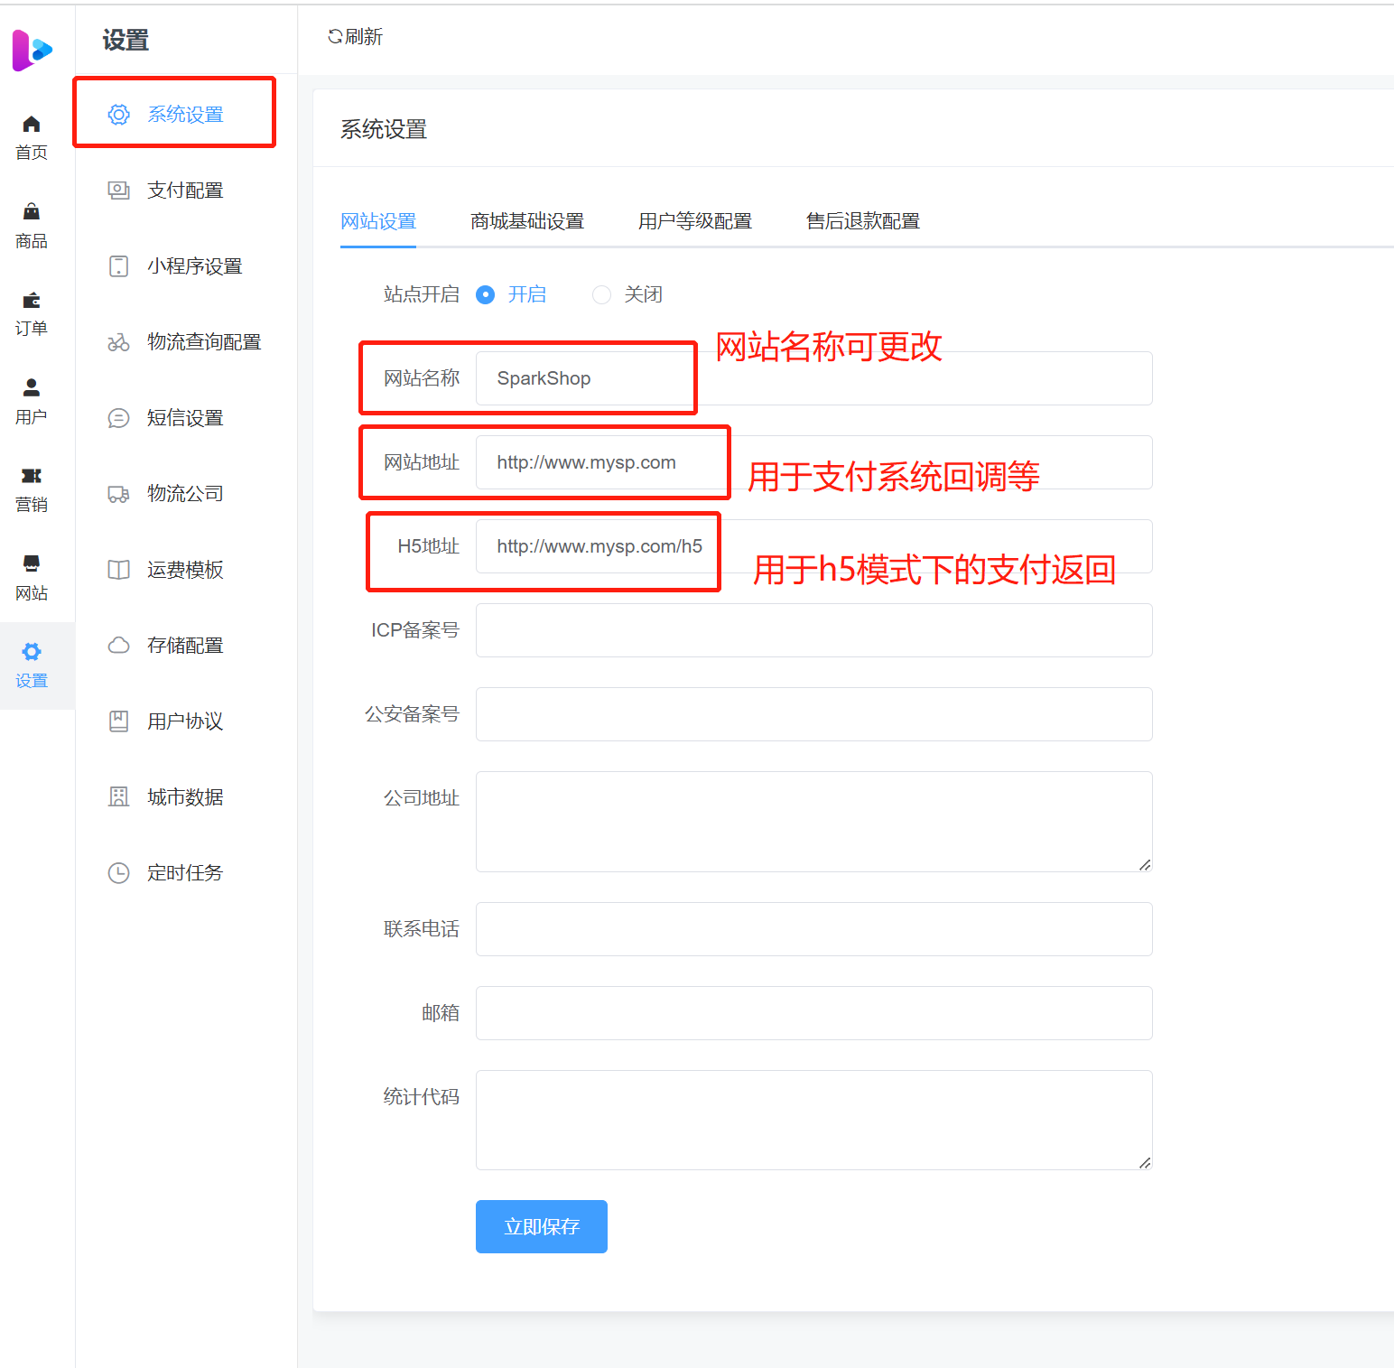Click the 用户协议 document icon
Image resolution: width=1394 pixels, height=1368 pixels.
[118, 721]
